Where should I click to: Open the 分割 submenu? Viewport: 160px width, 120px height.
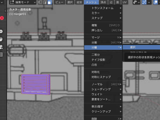[x=103, y=42]
